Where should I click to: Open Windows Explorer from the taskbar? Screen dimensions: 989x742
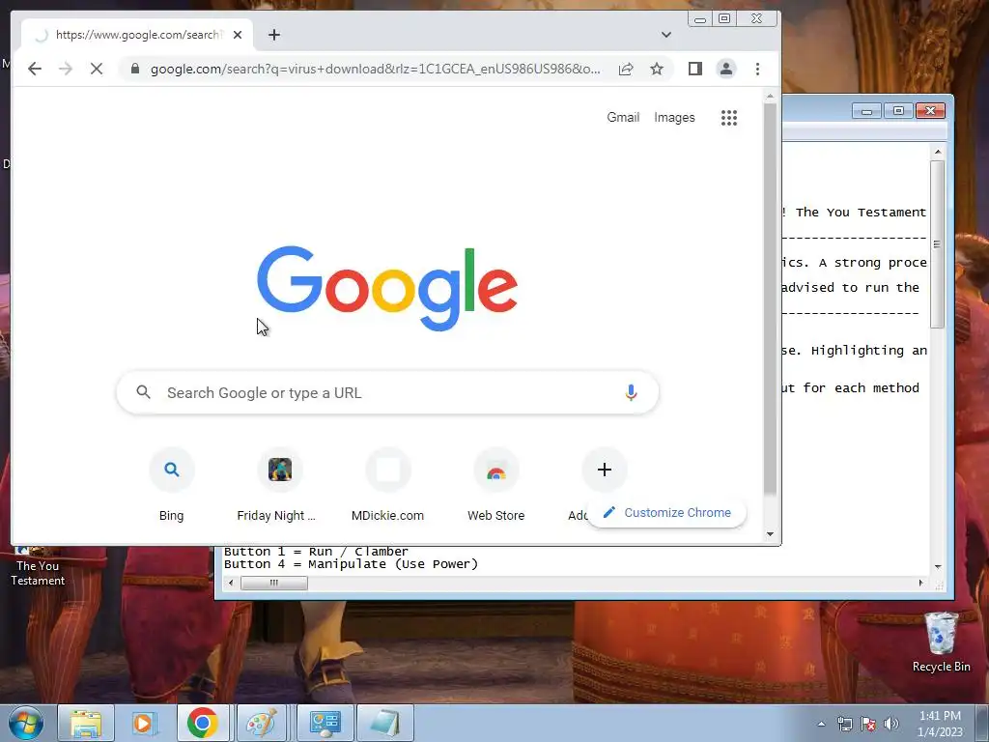[86, 723]
